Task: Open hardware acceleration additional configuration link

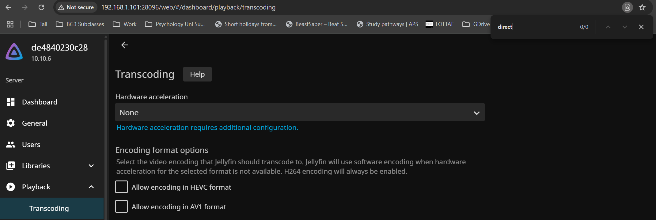Action: point(207,127)
